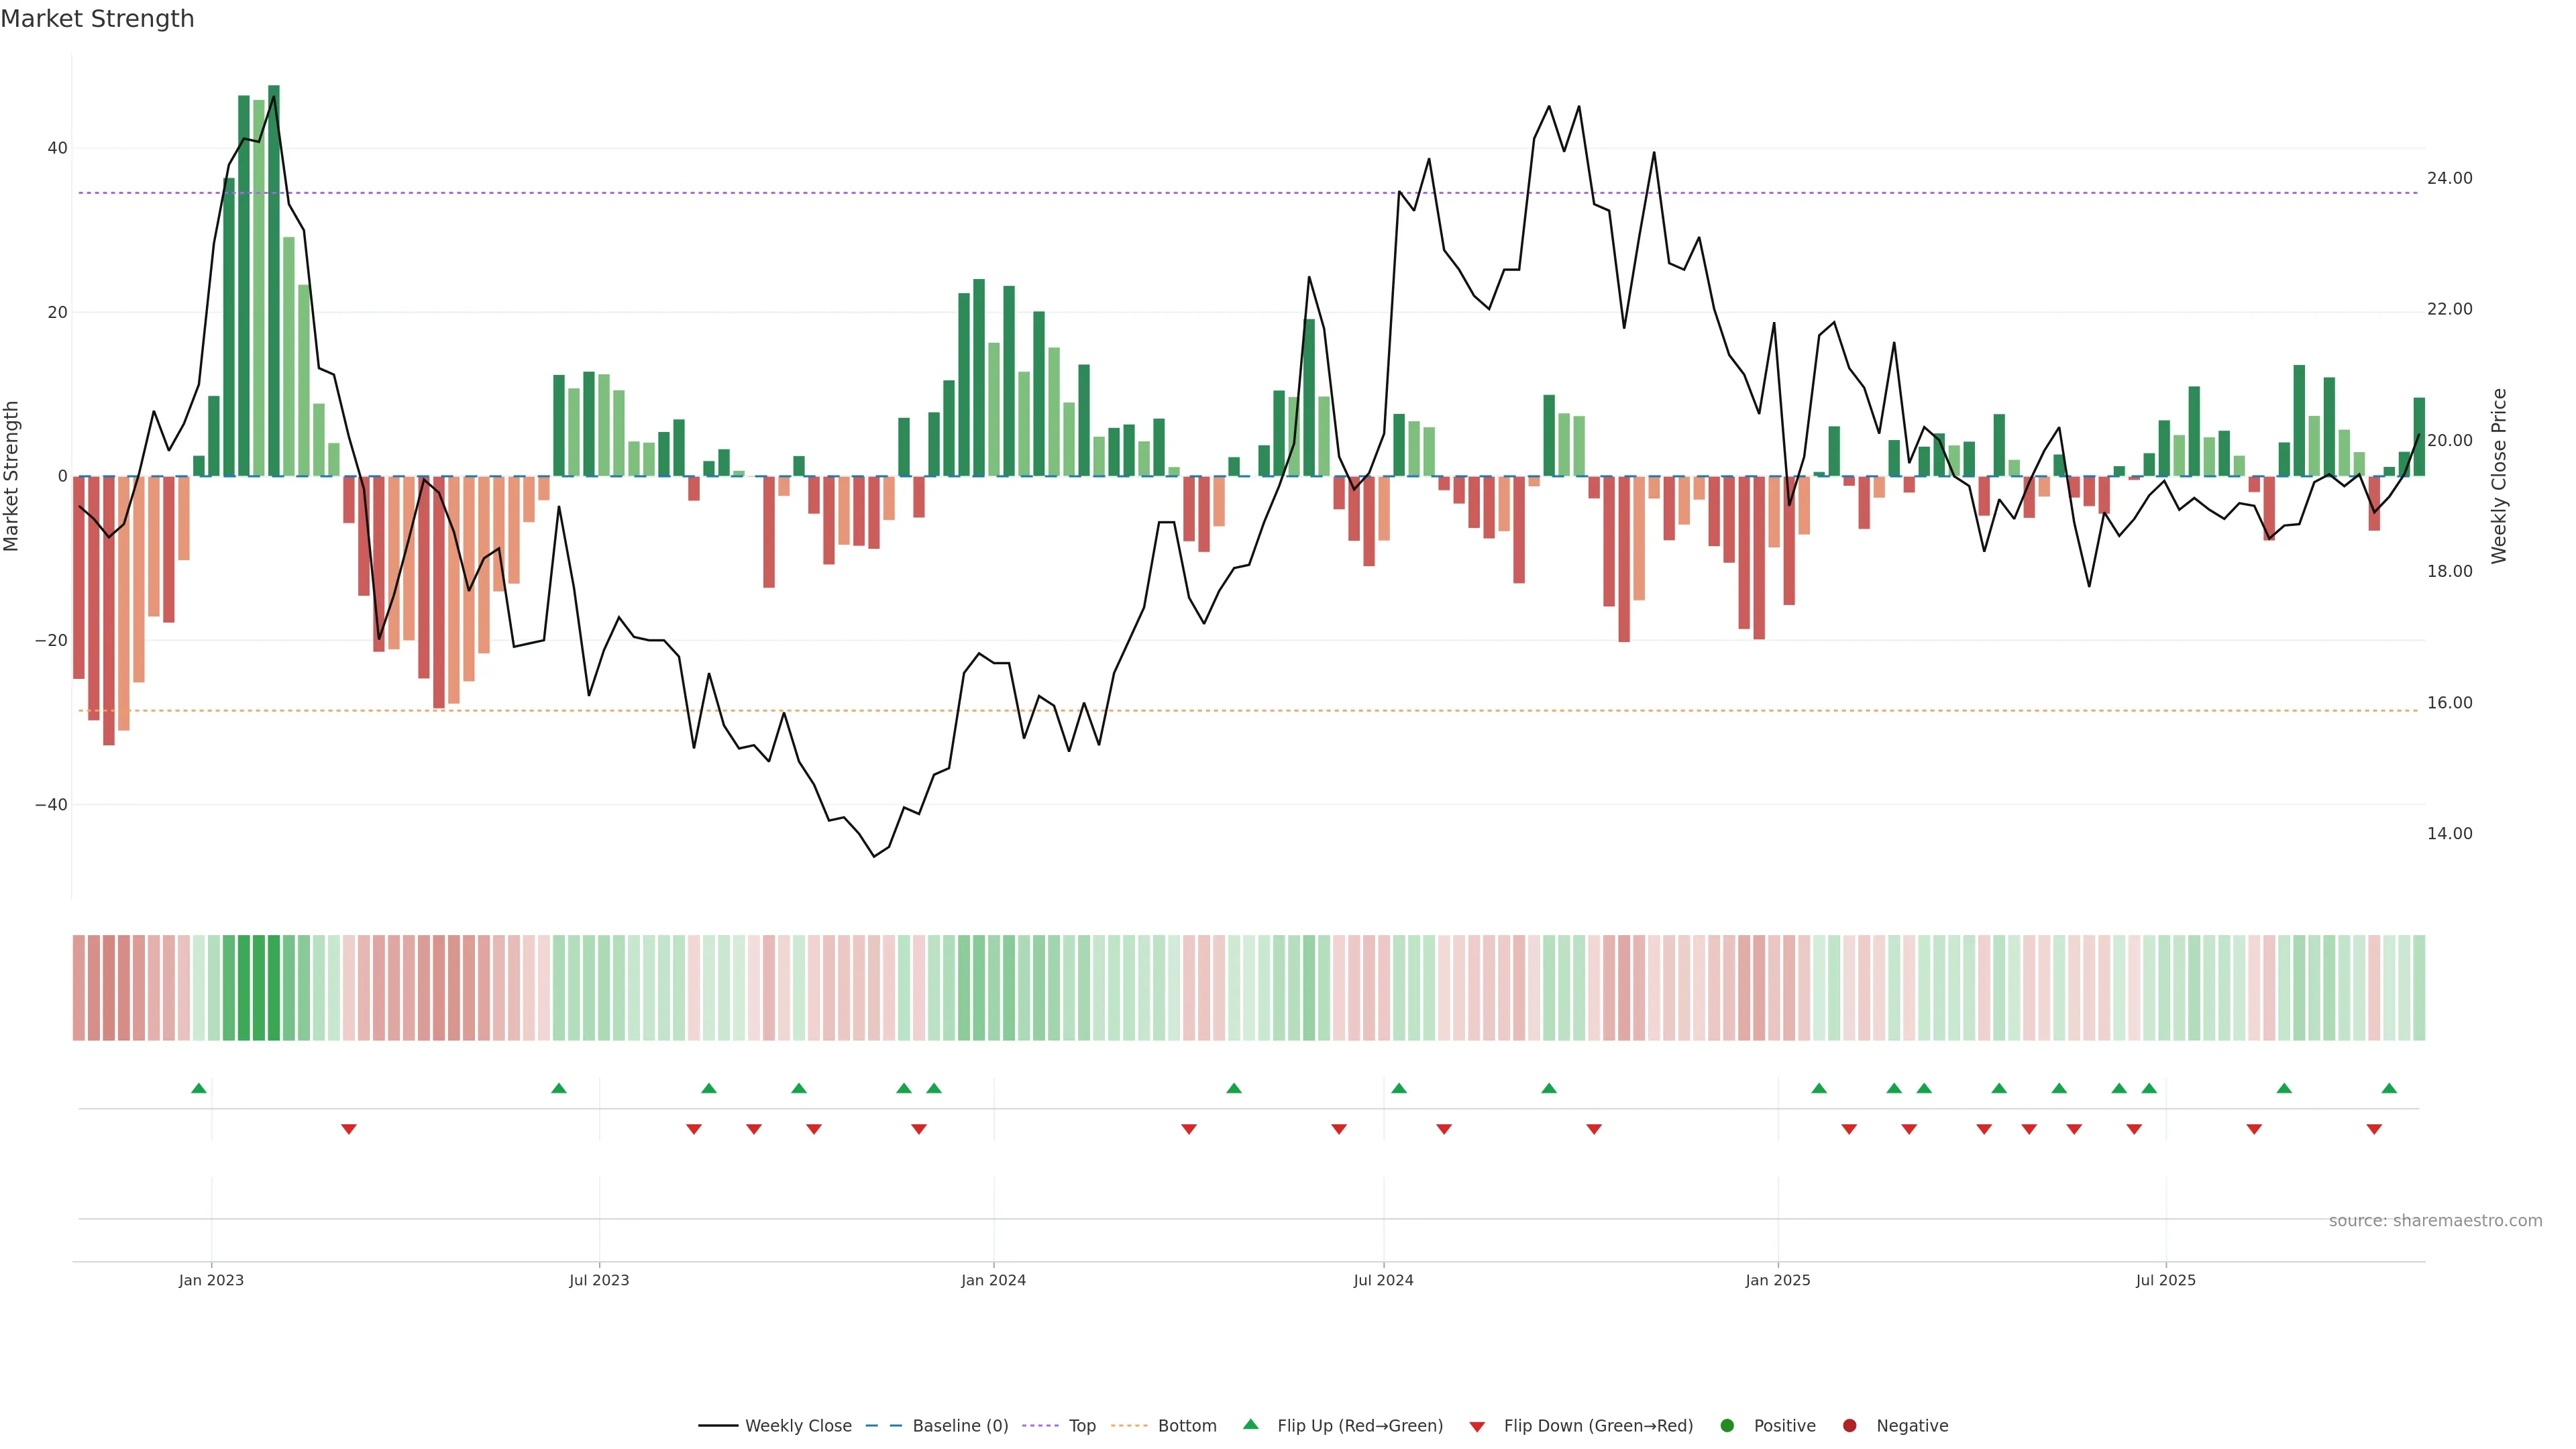The width and height of the screenshot is (2576, 1449).
Task: Click the Jan 2024 x-axis label
Action: [x=993, y=1280]
